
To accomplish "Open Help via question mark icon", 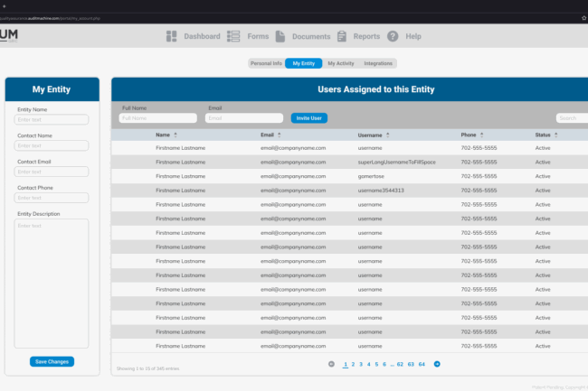I will tap(393, 36).
